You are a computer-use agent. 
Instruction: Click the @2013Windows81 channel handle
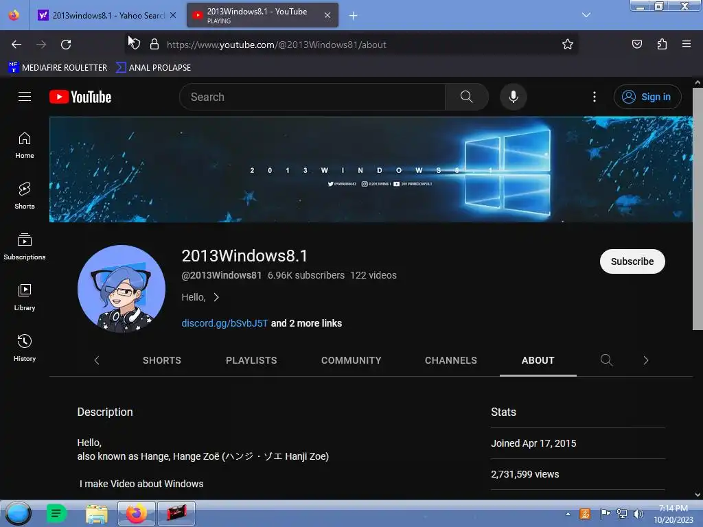pos(222,275)
